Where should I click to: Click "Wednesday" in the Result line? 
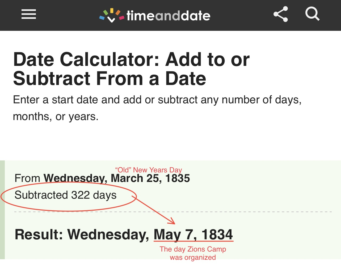[108, 235]
